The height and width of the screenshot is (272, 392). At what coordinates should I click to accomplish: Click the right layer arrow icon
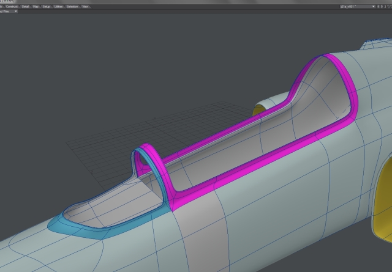point(382,7)
